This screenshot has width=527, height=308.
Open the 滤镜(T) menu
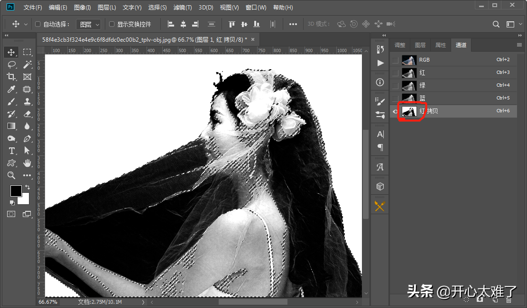(183, 8)
